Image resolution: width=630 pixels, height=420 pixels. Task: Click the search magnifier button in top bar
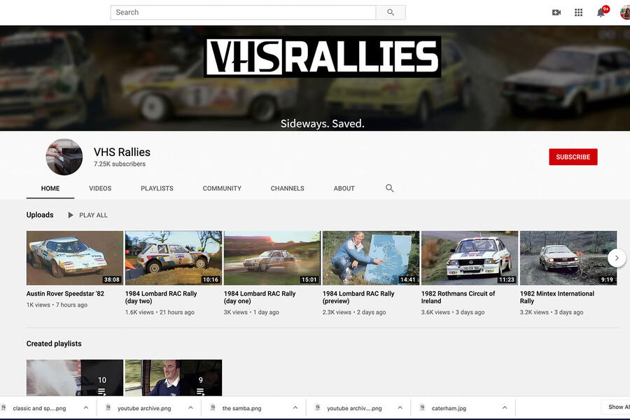[391, 13]
